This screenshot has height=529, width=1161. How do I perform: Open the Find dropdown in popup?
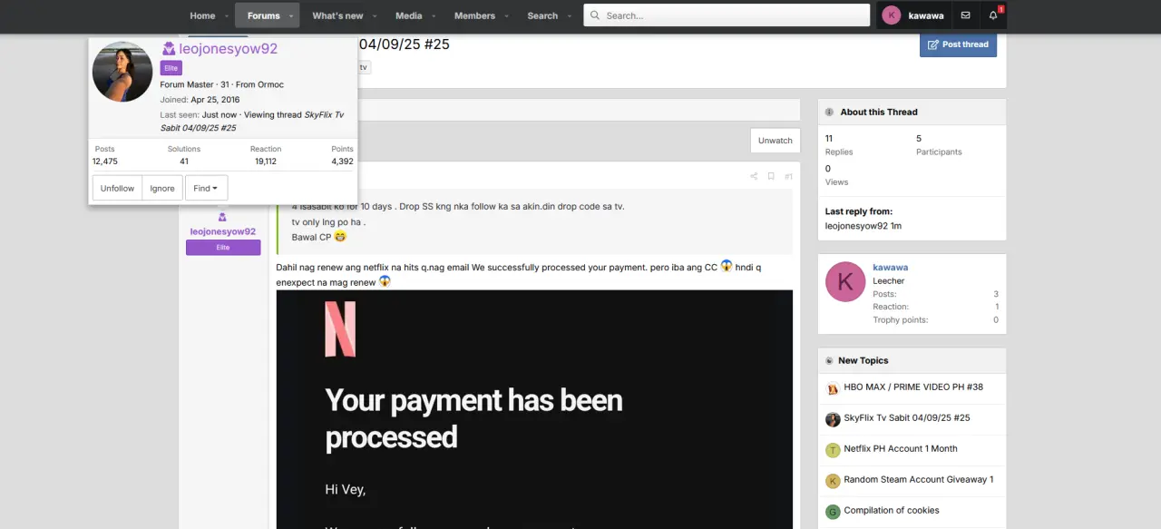coord(206,188)
